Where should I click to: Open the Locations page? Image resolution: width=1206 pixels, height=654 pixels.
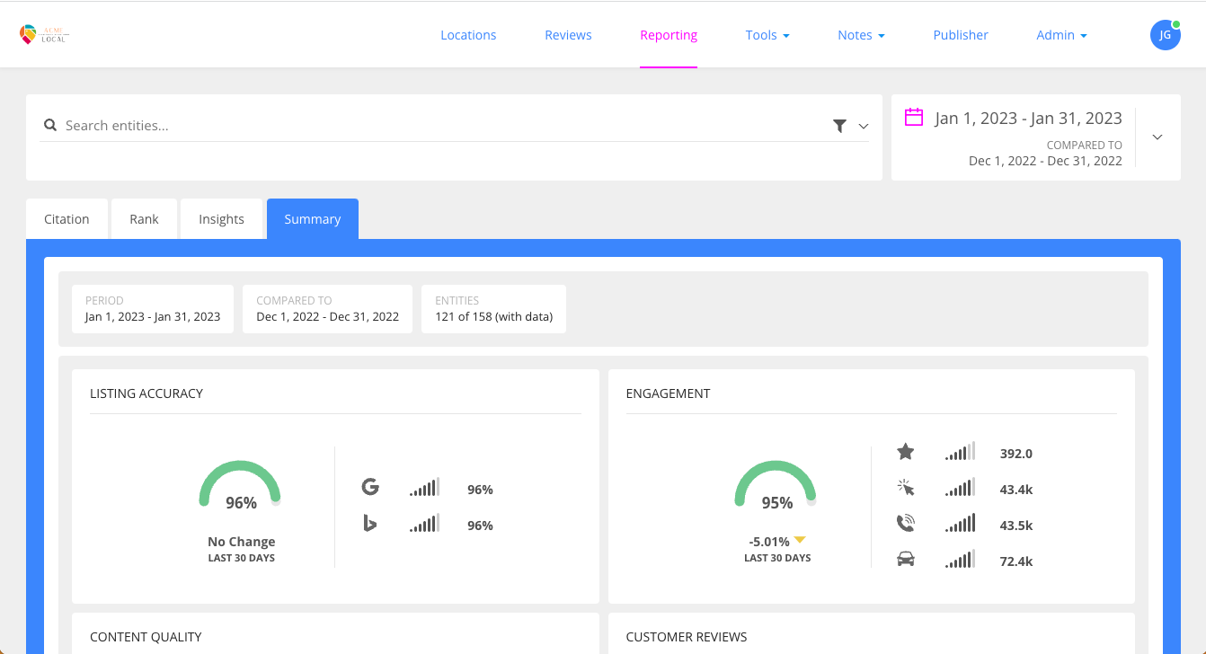click(468, 34)
